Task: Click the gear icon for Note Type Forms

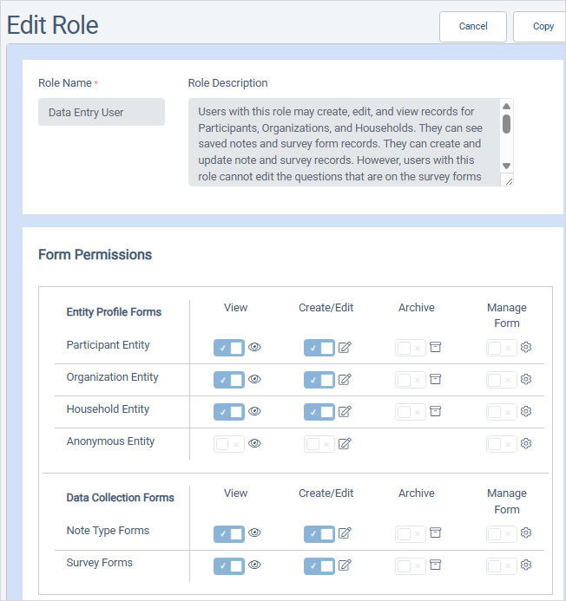Action: [x=525, y=533]
